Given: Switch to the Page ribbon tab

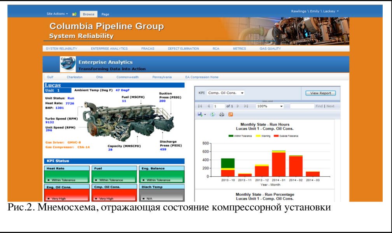Looking at the screenshot, I should tap(105, 14).
